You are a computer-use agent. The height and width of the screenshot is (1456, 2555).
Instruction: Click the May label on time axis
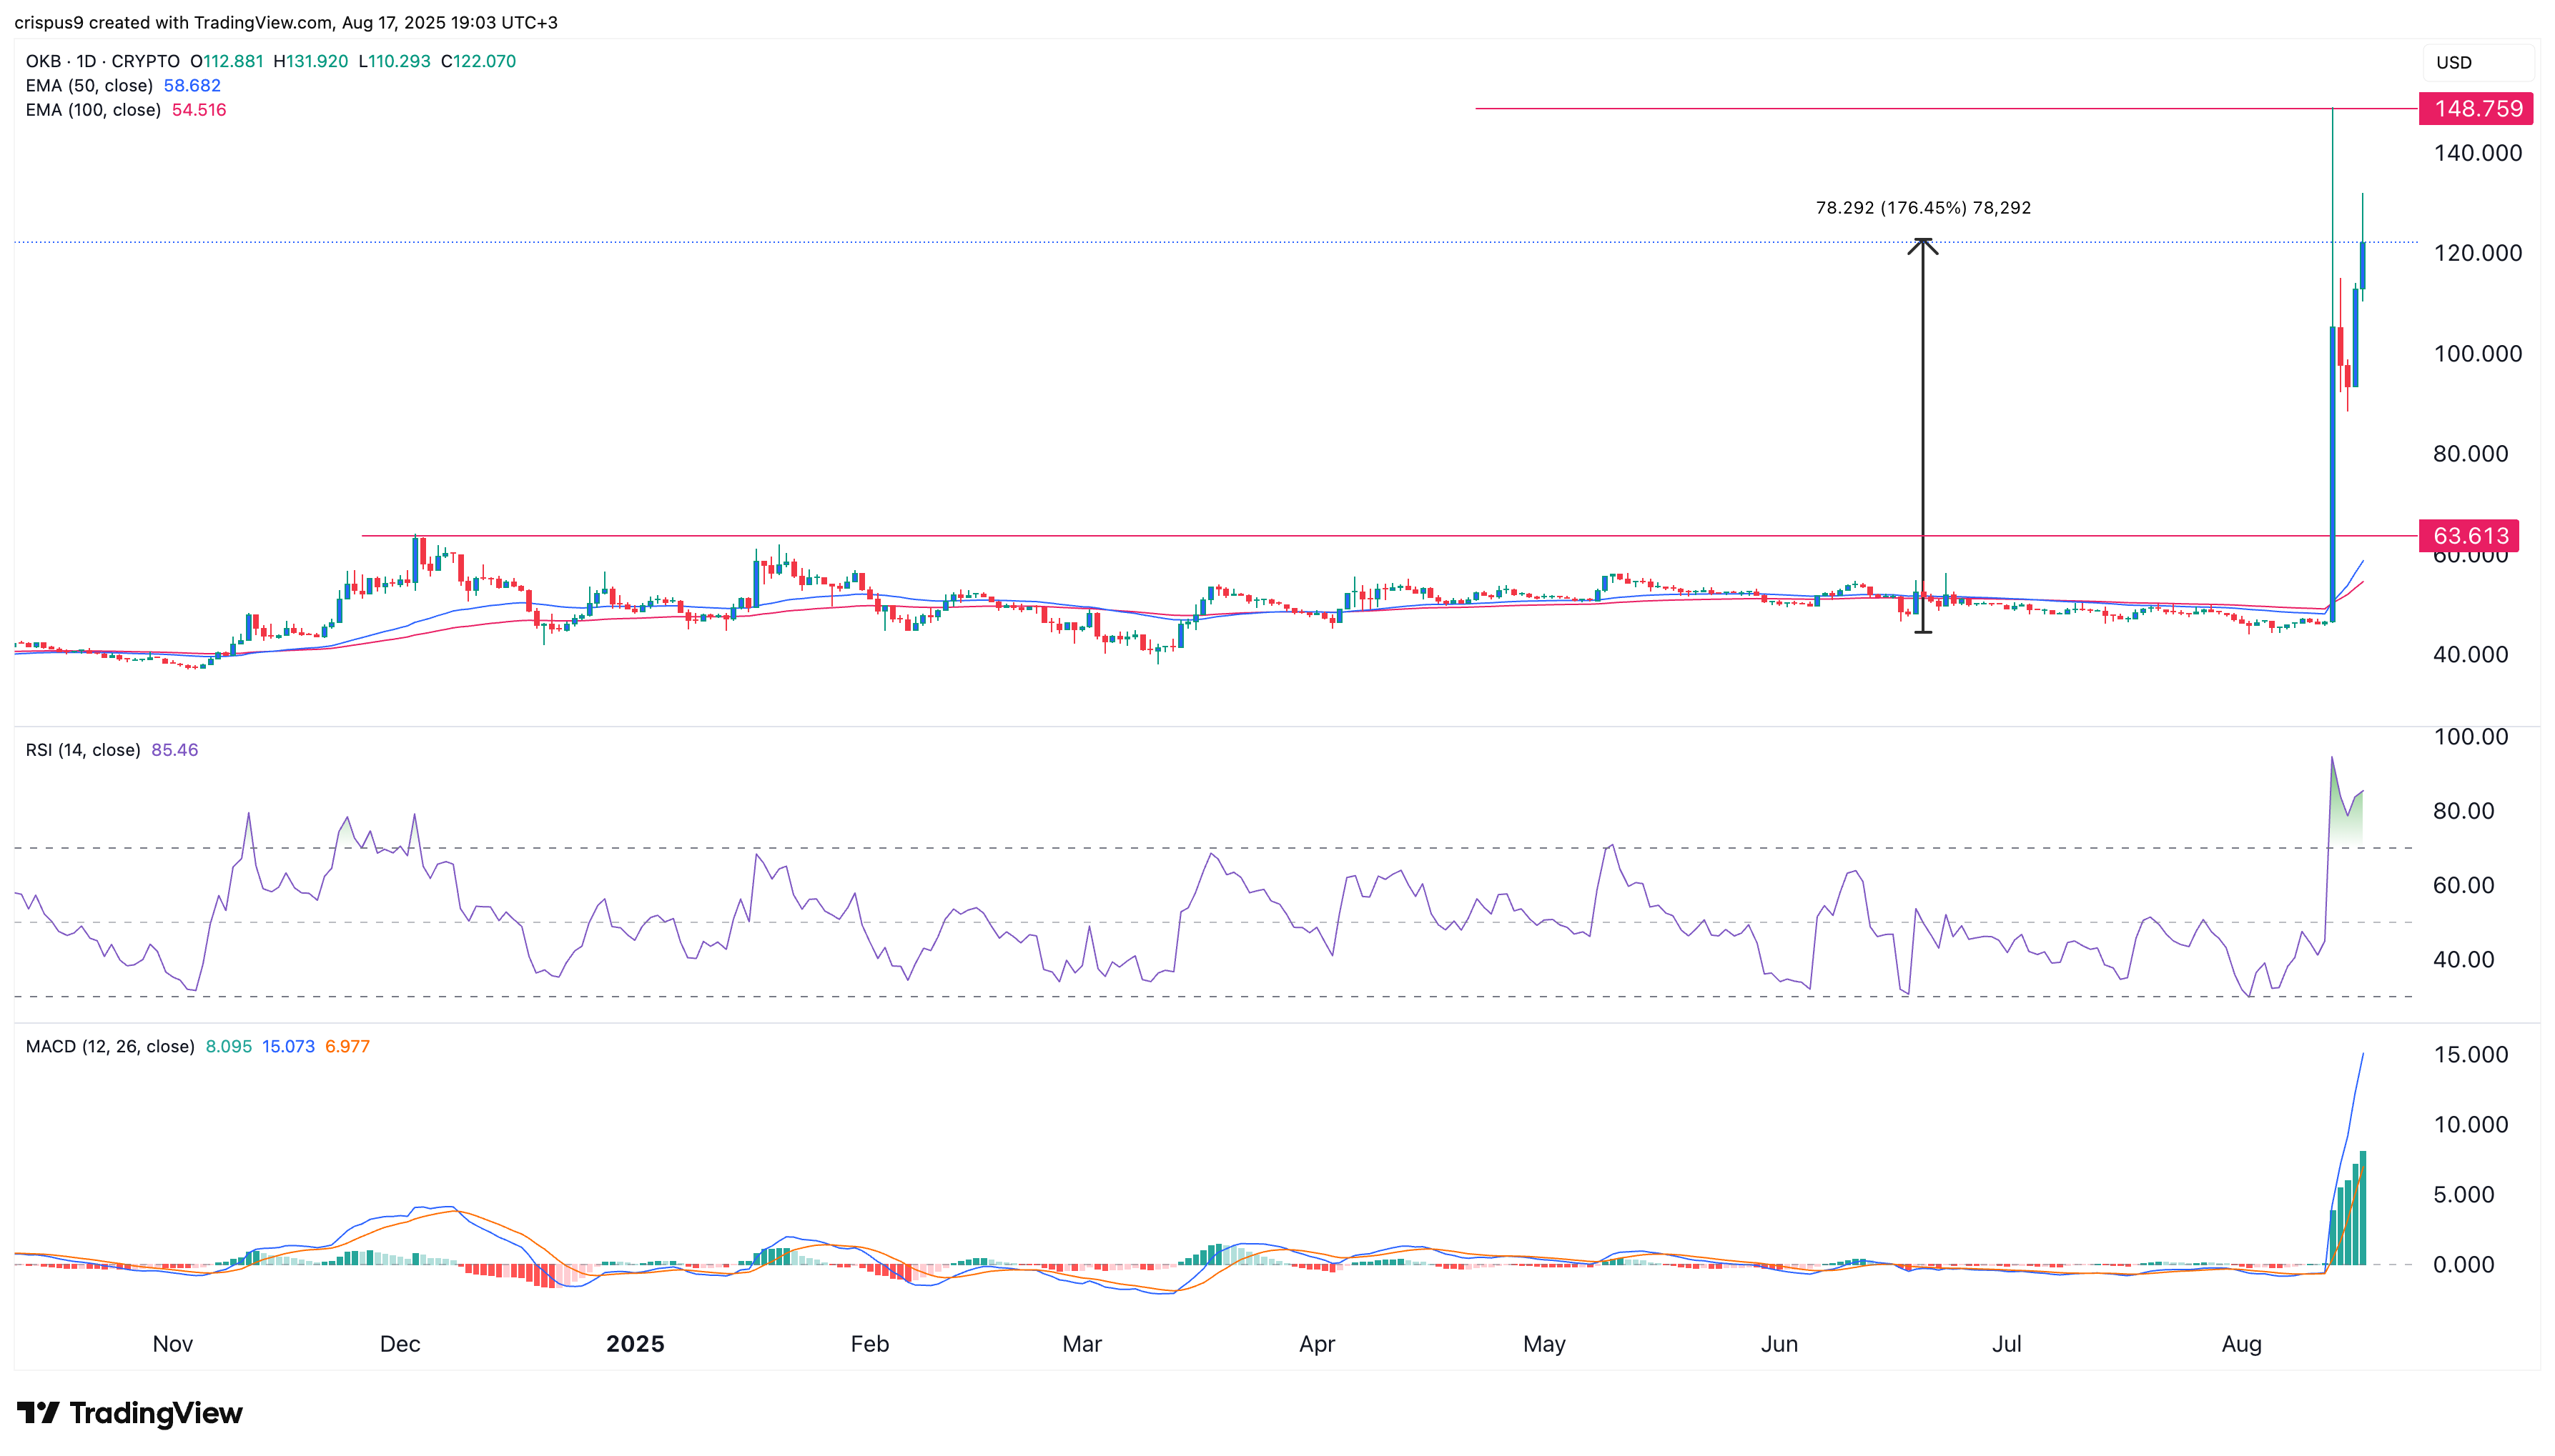pos(1543,1344)
